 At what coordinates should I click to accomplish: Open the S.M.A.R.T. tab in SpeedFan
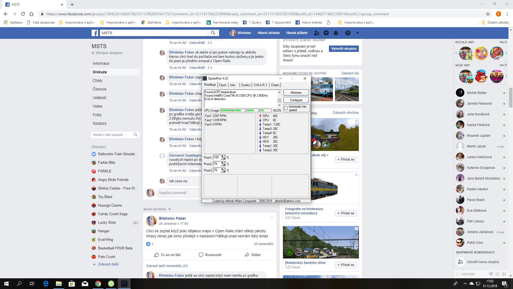[x=261, y=85]
